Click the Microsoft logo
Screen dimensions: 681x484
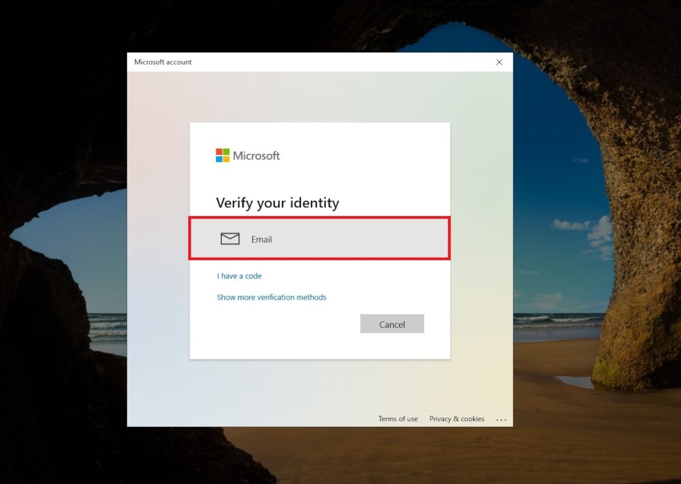[248, 155]
